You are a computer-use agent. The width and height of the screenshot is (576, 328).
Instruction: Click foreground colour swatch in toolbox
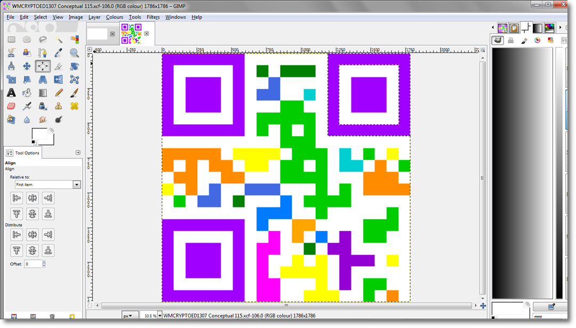(39, 134)
